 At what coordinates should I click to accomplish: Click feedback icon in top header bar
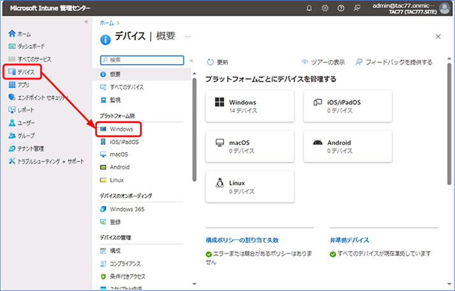pos(357,8)
